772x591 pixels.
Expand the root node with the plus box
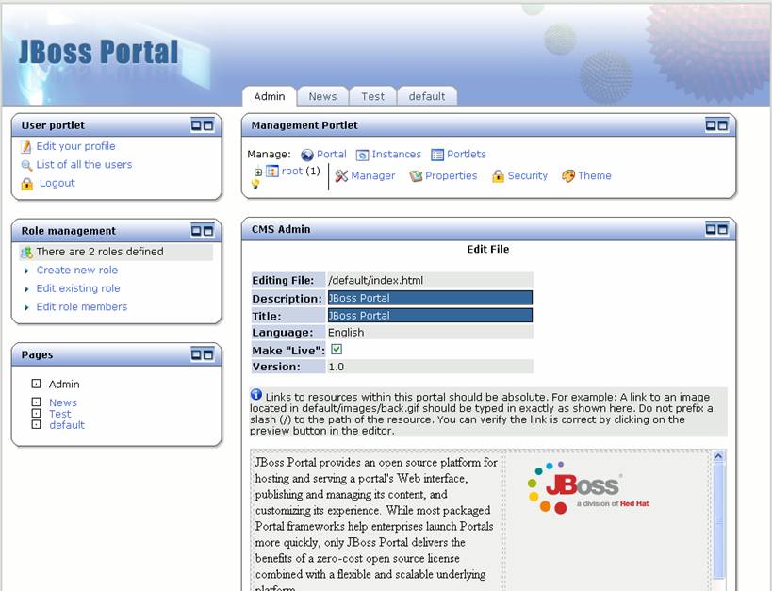tap(258, 172)
